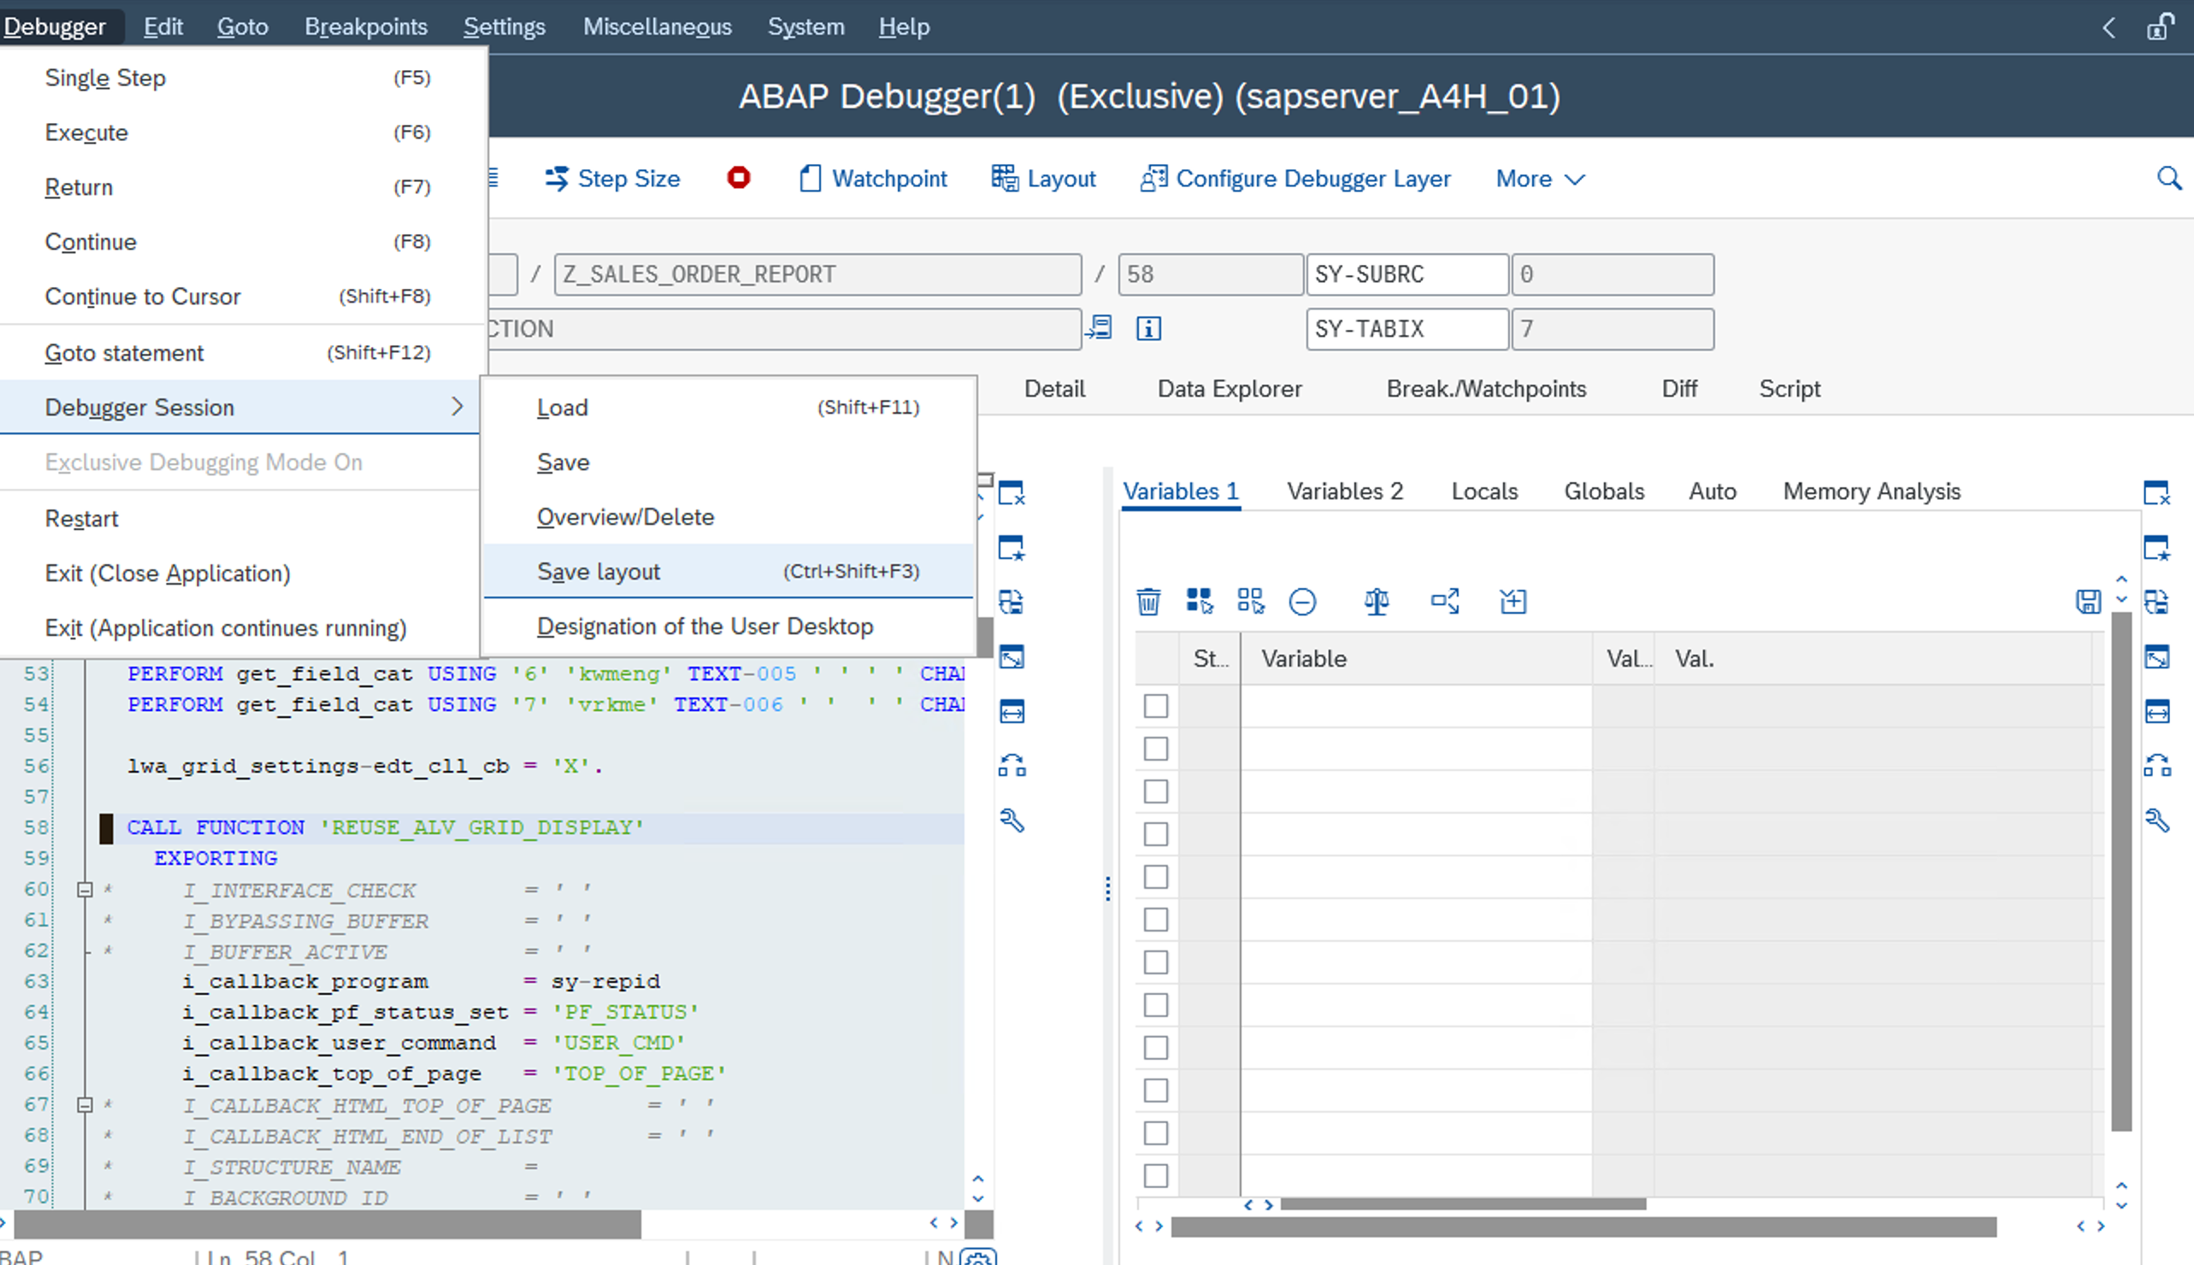Close the variables tool via right strip icon

(2156, 492)
